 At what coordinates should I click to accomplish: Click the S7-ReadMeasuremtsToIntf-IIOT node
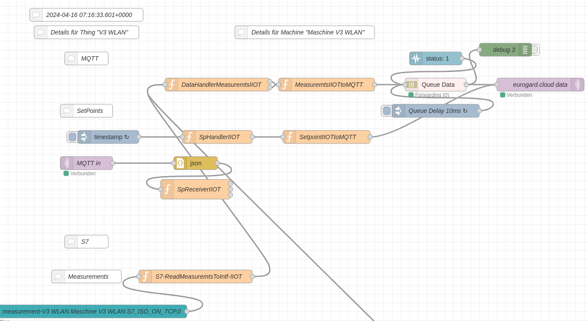pos(199,277)
